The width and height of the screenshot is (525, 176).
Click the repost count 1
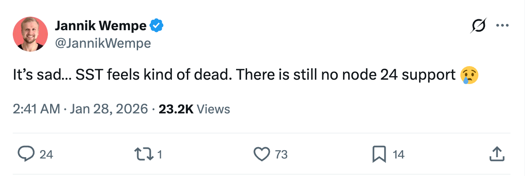pos(160,154)
